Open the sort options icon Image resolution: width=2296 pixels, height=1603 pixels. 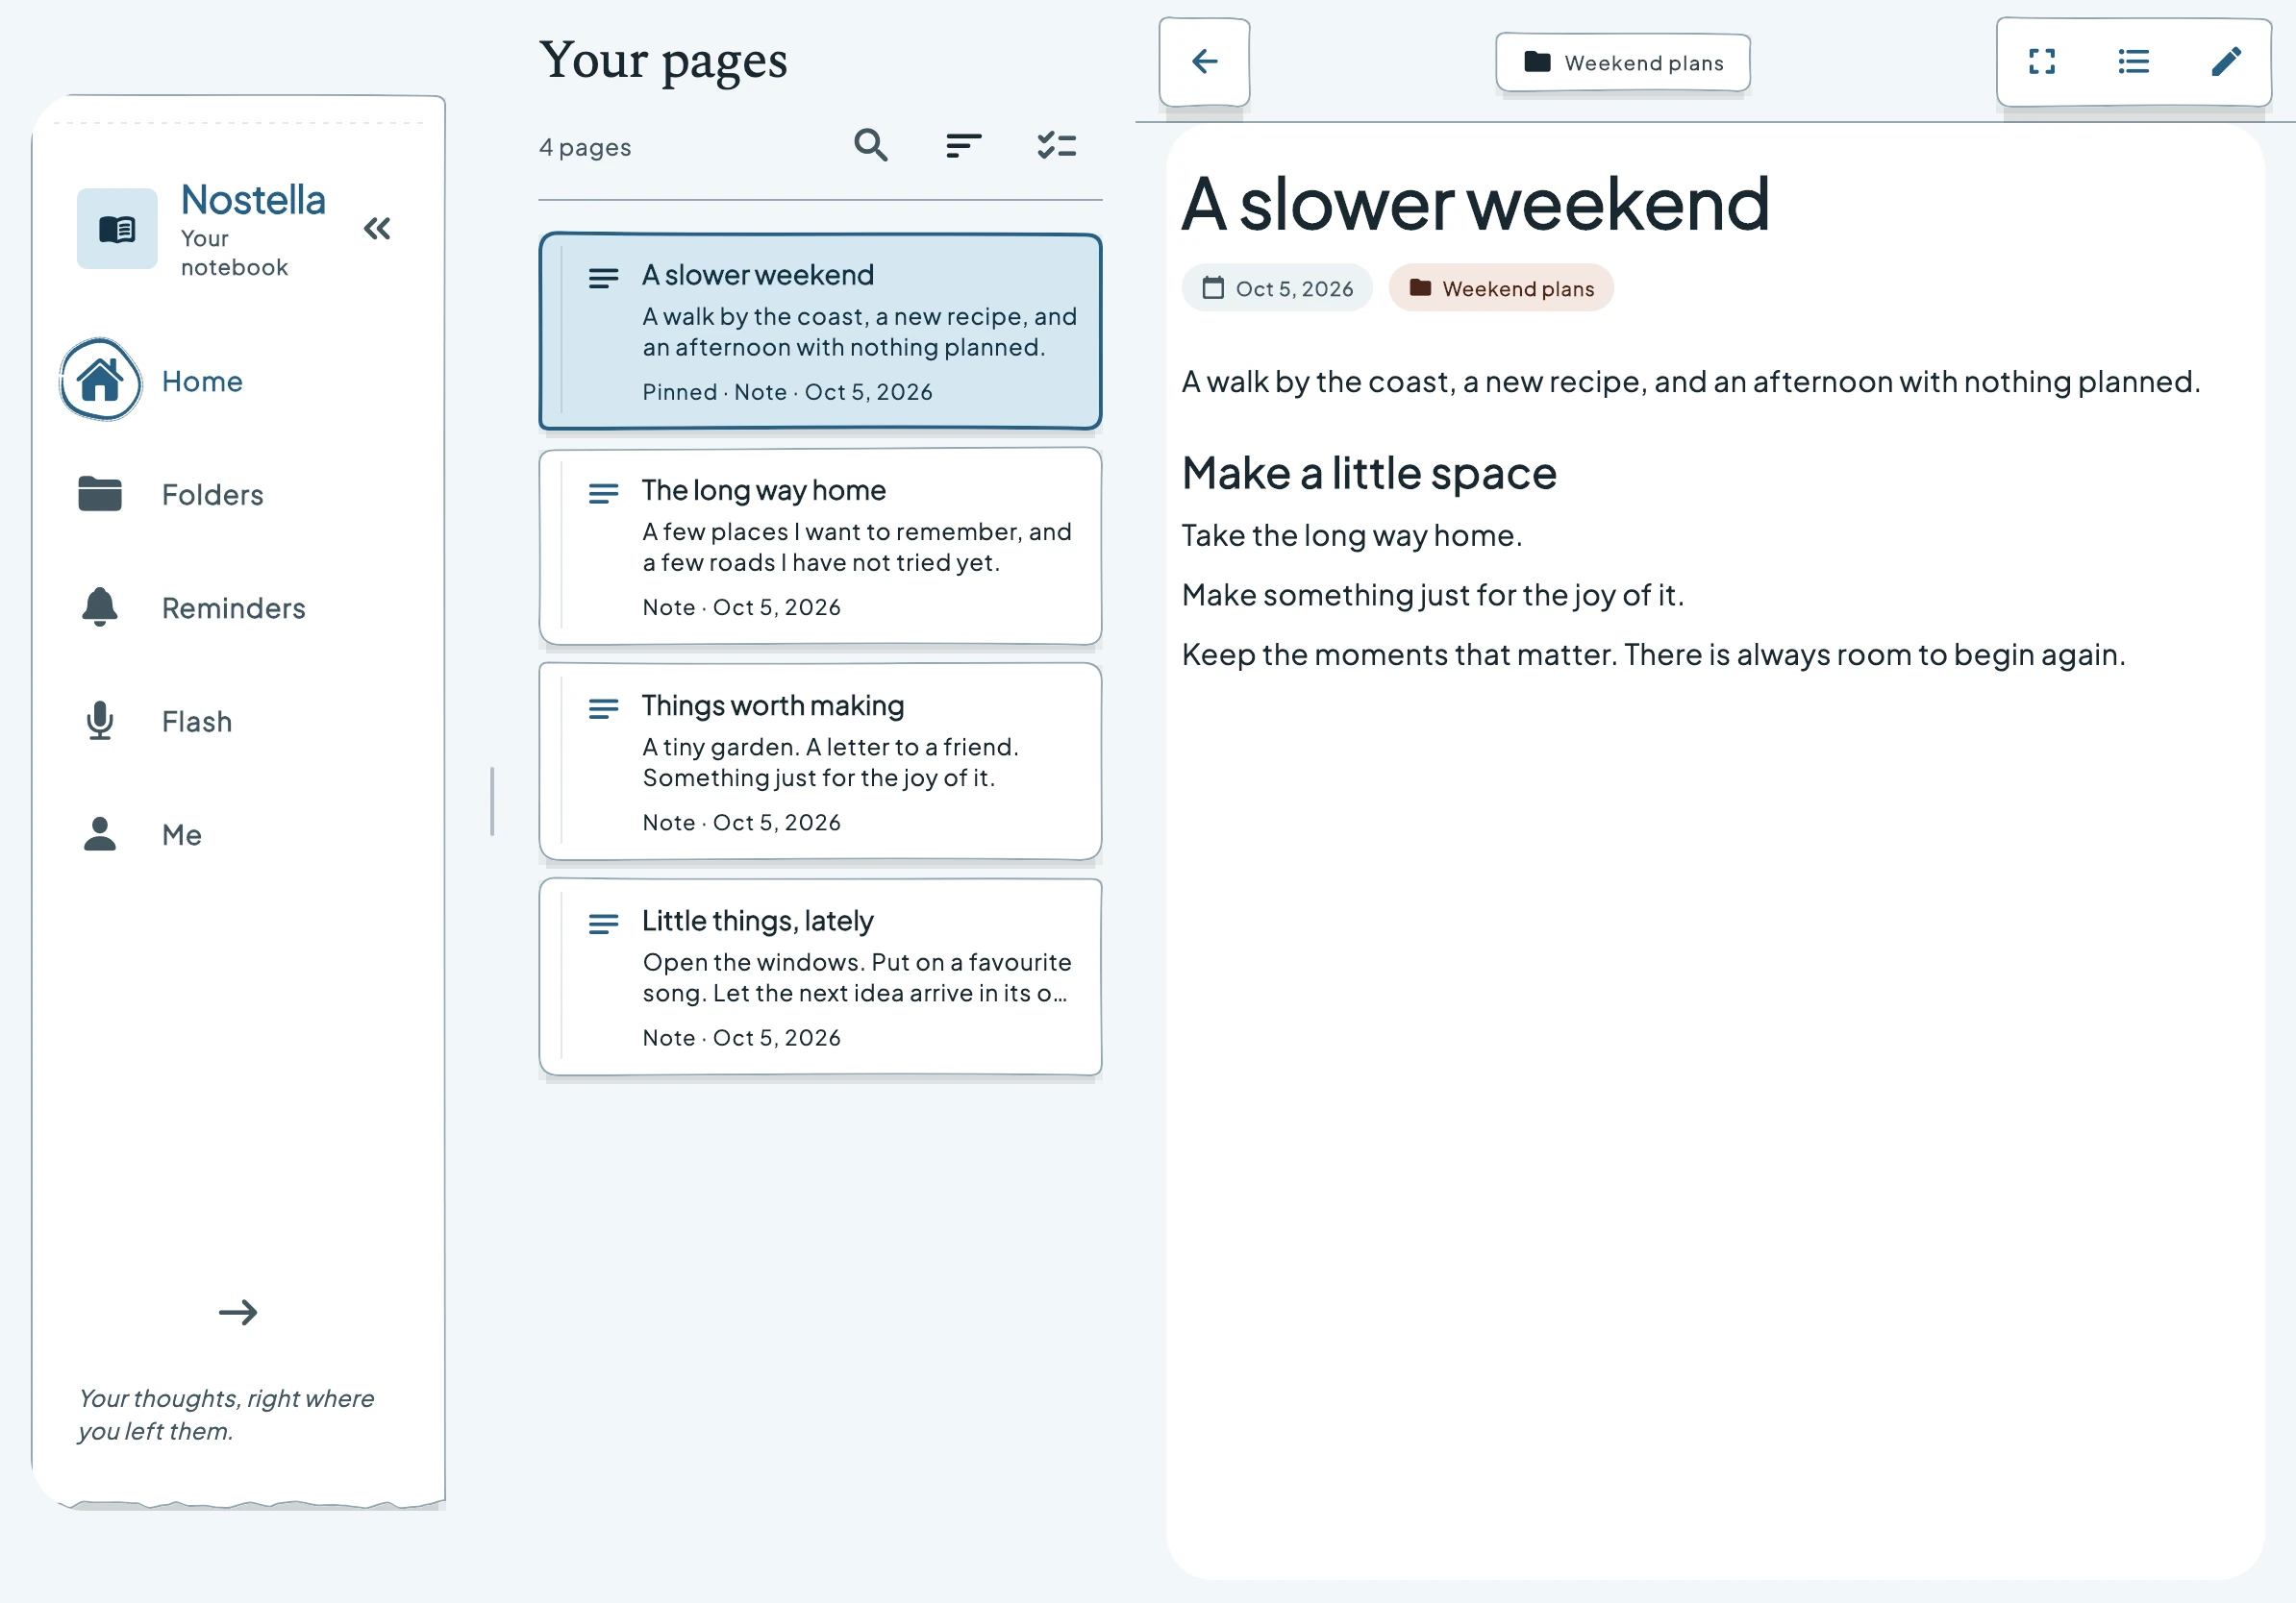[x=963, y=146]
